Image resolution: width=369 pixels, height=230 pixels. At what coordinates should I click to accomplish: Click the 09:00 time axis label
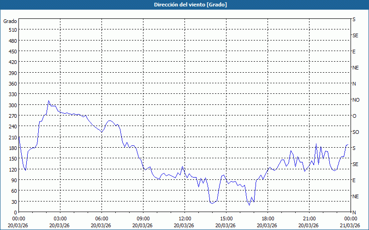(143, 218)
